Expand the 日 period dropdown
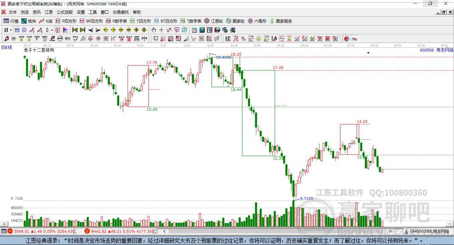Screen dimensions: 454x245 pyautogui.click(x=11, y=30)
